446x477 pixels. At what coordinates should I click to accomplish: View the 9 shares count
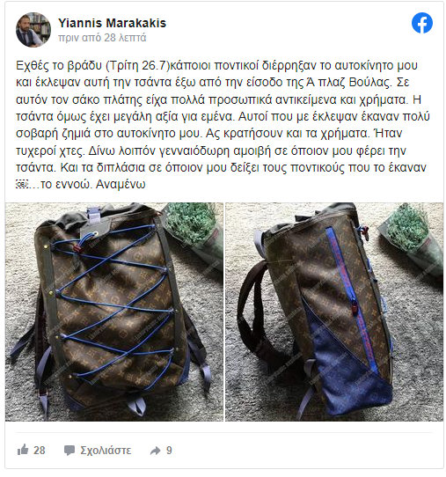tap(169, 451)
